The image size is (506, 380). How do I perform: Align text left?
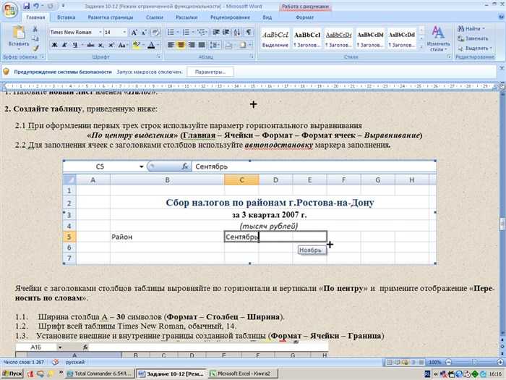(x=171, y=45)
